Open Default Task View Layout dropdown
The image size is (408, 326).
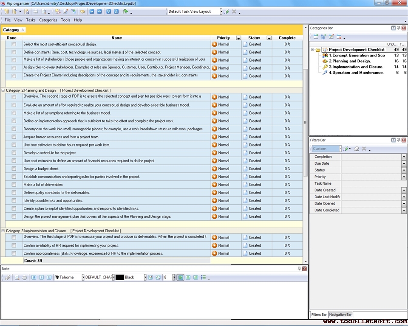pos(221,11)
